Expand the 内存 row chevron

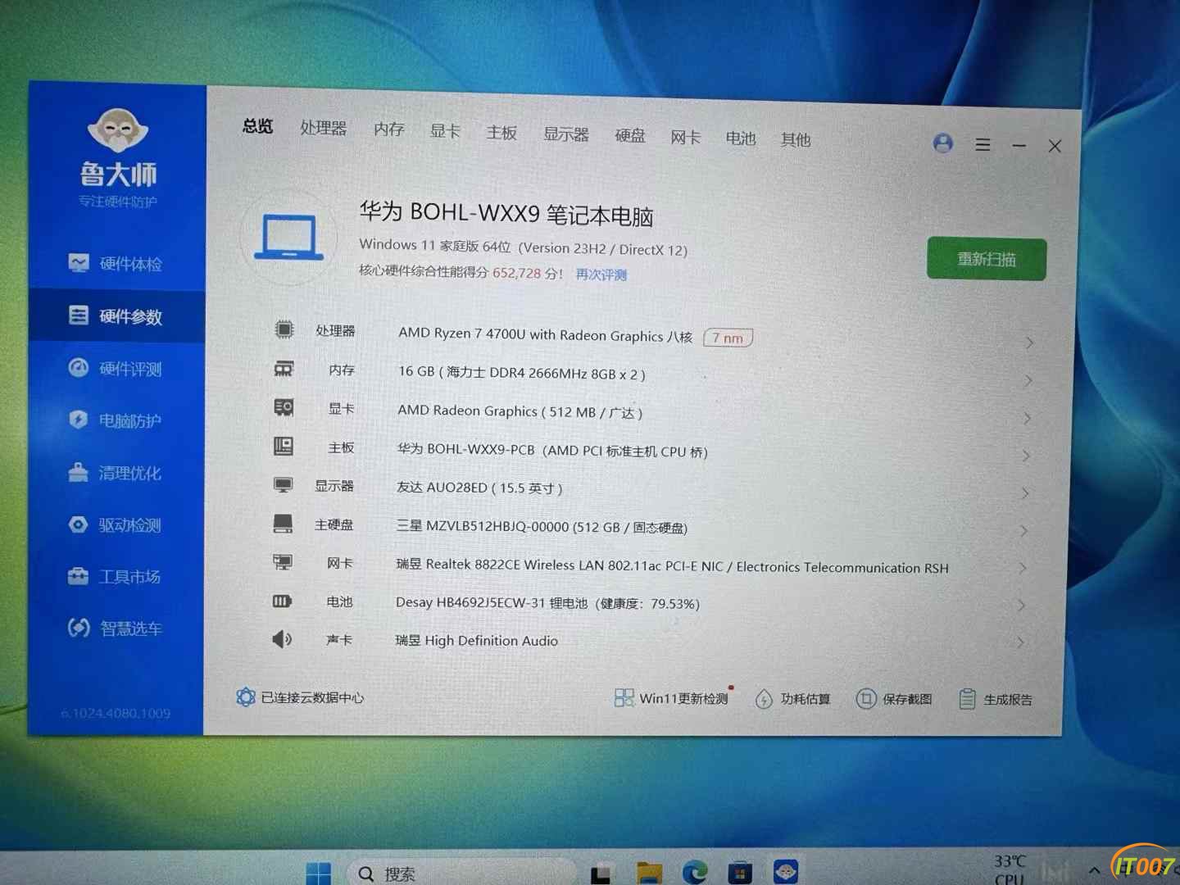point(1028,381)
